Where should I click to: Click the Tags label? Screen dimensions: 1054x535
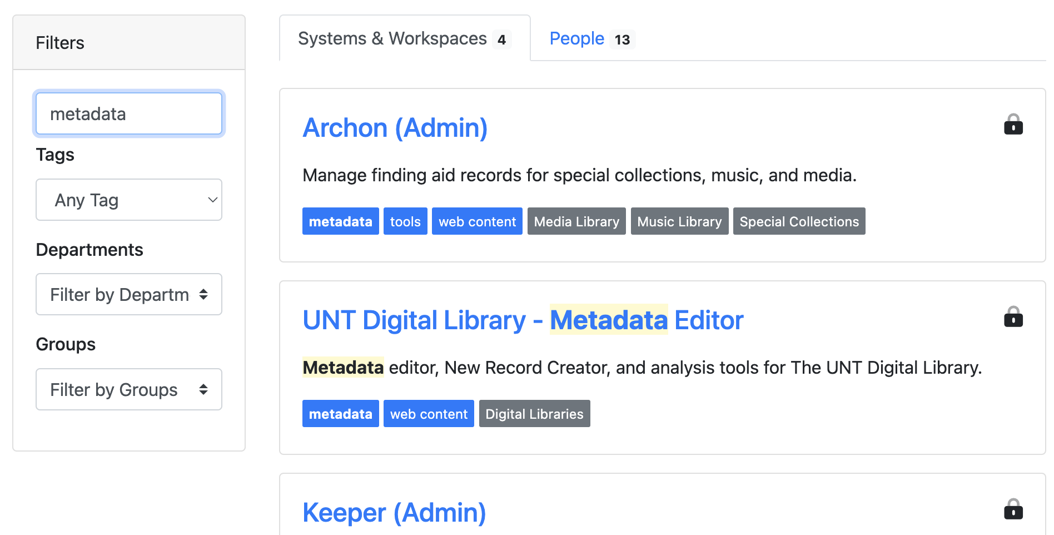pyautogui.click(x=55, y=155)
